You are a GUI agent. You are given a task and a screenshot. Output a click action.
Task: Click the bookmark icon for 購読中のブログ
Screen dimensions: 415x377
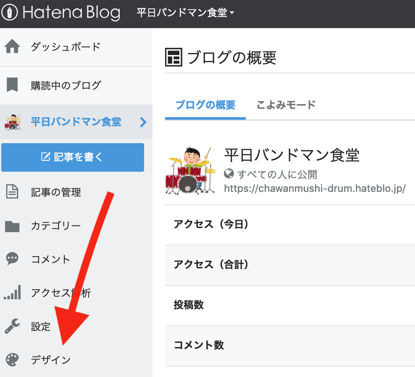(x=12, y=85)
